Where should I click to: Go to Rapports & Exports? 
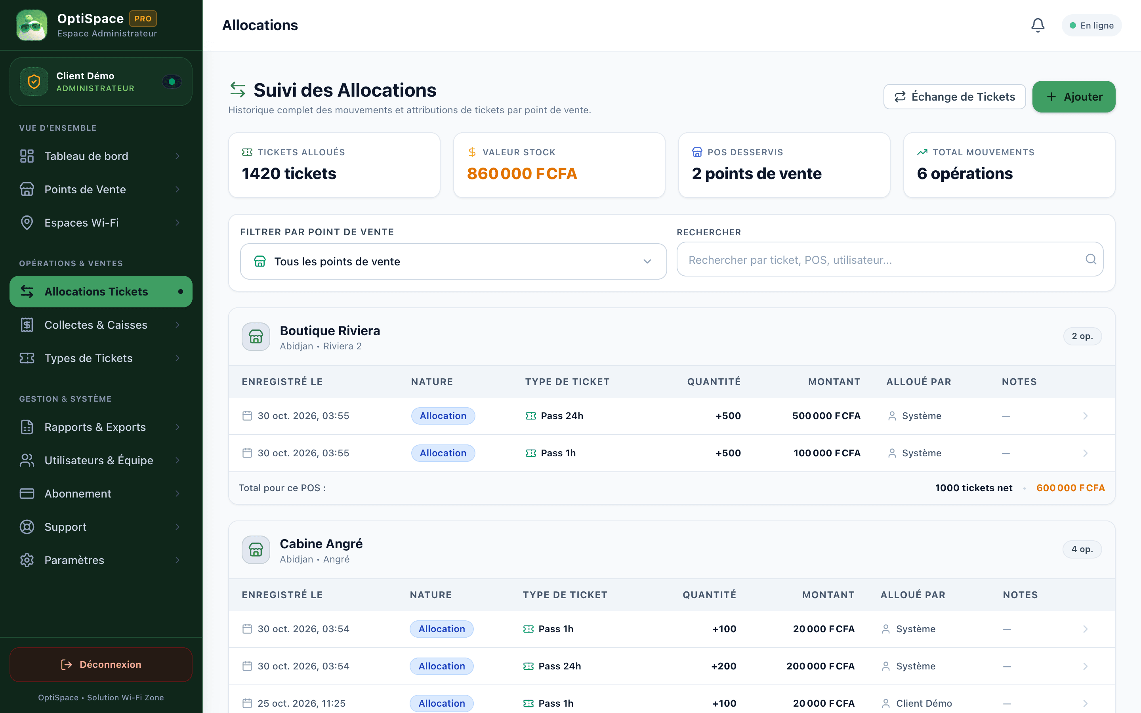(x=101, y=427)
